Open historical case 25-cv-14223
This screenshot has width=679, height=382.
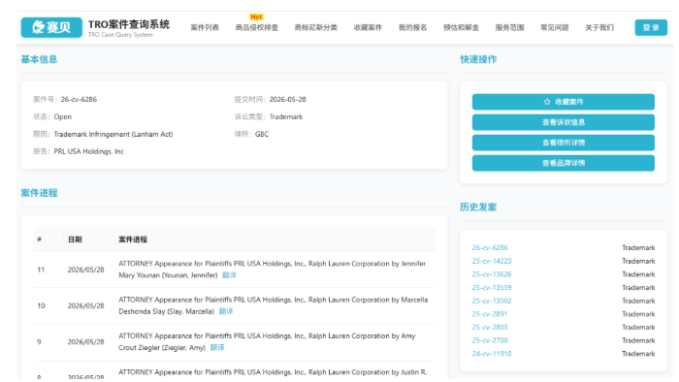pos(492,261)
